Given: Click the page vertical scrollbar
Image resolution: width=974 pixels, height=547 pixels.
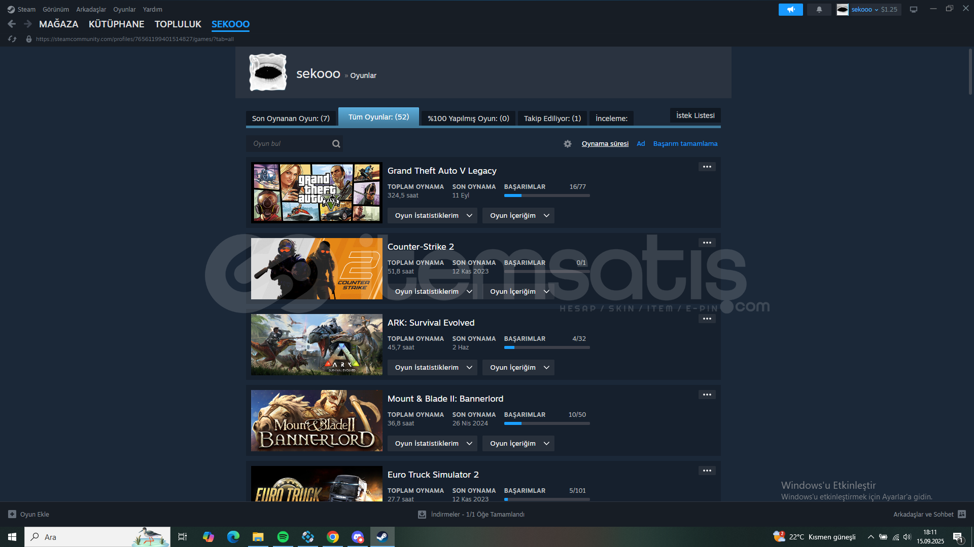Looking at the screenshot, I should [970, 71].
